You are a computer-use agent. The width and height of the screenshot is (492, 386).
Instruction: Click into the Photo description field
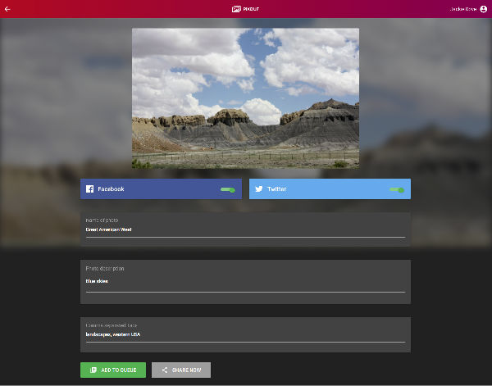pos(245,283)
